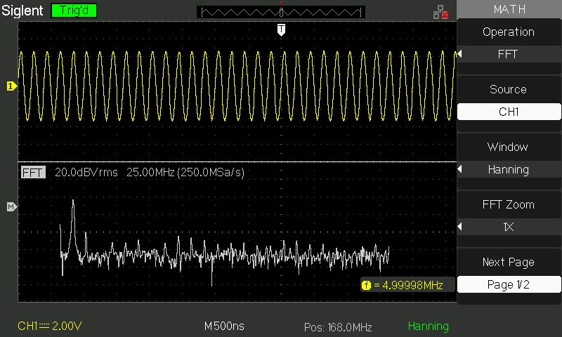Click the M500ns timebase readout

pyautogui.click(x=226, y=326)
